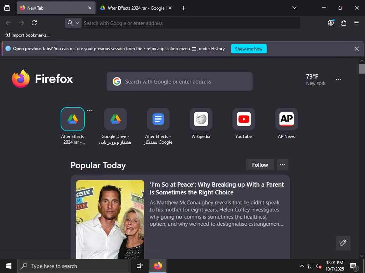This screenshot has width=365, height=273.
Task: Focus the Google search box on page
Action: [180, 81]
